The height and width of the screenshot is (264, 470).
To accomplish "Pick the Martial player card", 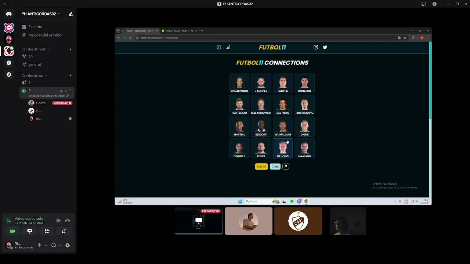I will click(x=239, y=127).
